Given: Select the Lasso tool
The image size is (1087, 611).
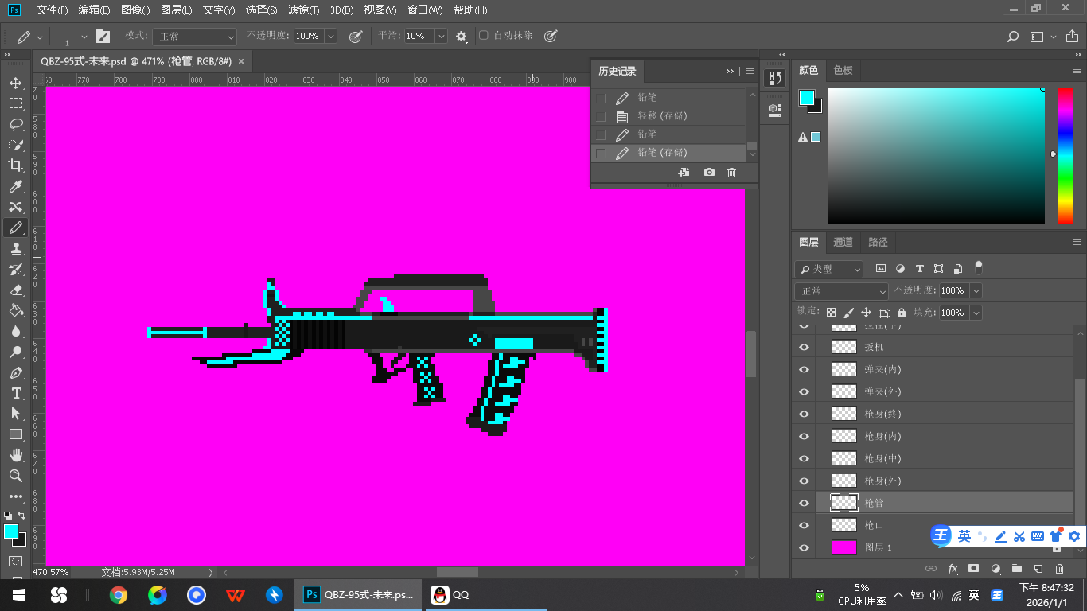Looking at the screenshot, I should (16, 124).
